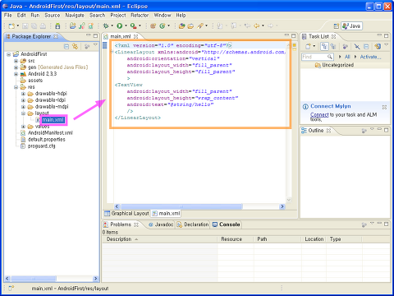The image size is (394, 296).
Task: Click the Package Explorer horizontal scrollbar thumb
Action: click(x=34, y=279)
